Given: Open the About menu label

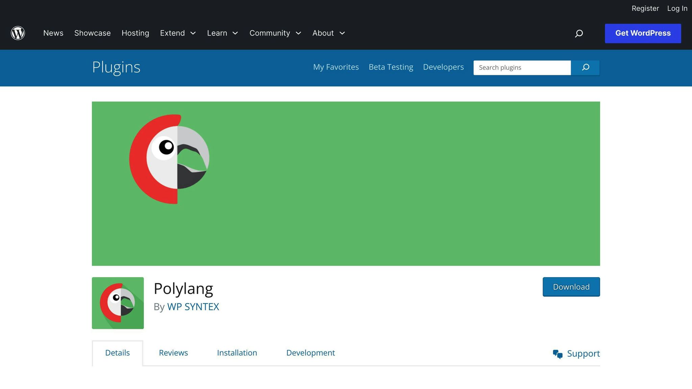Looking at the screenshot, I should pyautogui.click(x=323, y=33).
